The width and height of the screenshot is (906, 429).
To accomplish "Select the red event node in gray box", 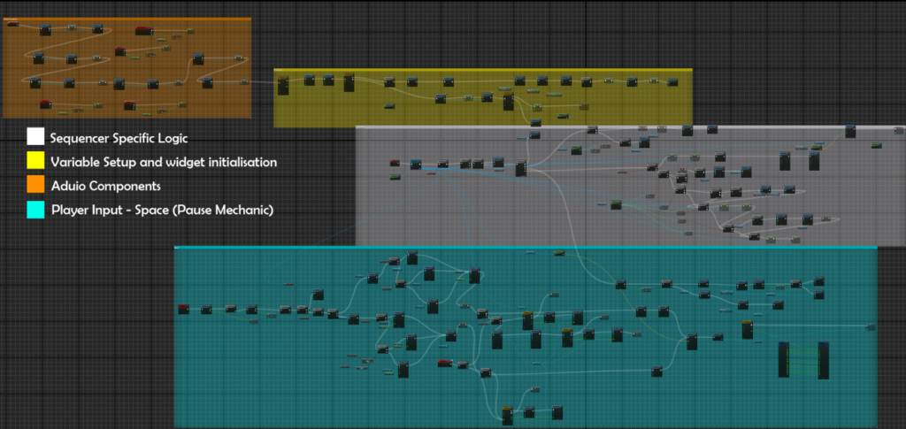I will click(395, 164).
